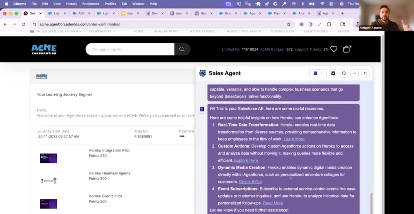This screenshot has width=414, height=214.
Task: Click the blue document extension icon
Action: [x=310, y=24]
